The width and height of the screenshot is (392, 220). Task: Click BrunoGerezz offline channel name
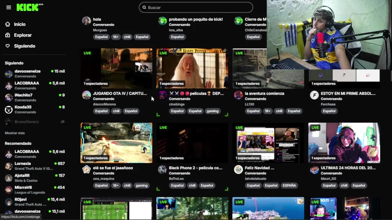(27, 122)
